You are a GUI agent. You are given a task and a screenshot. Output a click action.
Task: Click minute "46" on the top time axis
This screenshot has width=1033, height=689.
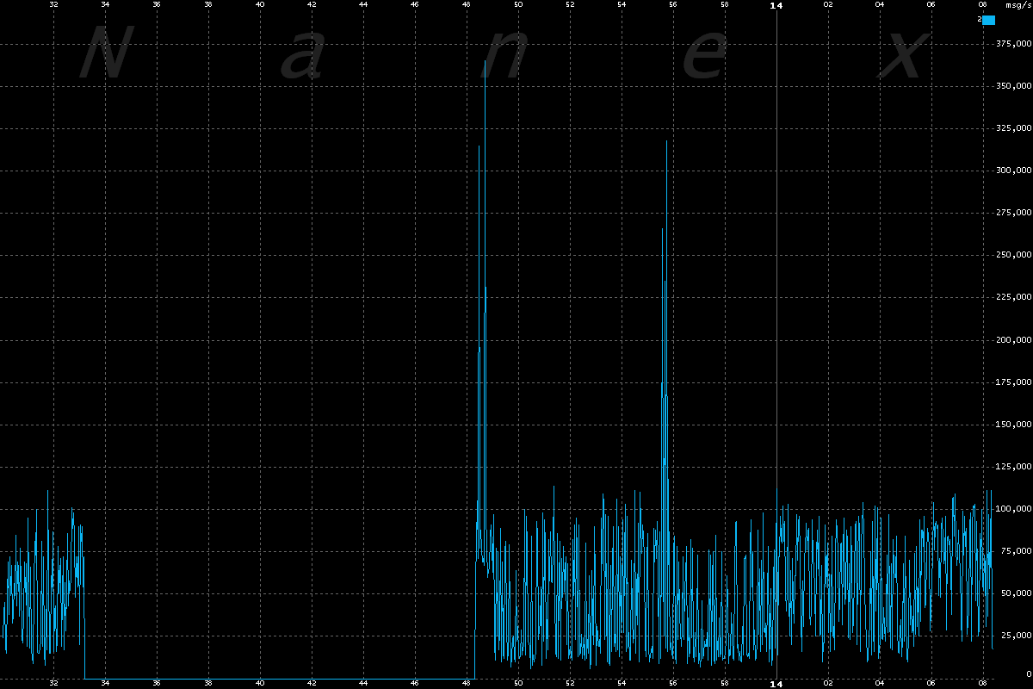tap(415, 5)
